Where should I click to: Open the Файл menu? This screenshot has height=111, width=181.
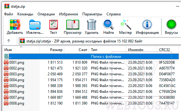click(9, 14)
